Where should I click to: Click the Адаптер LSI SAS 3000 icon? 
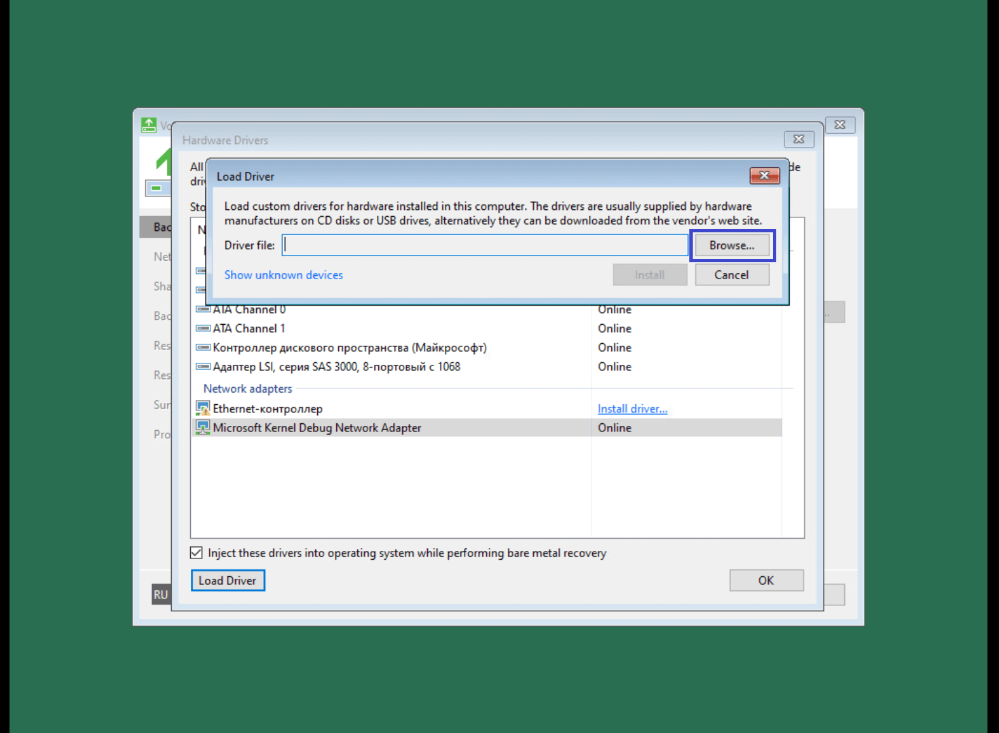pyautogui.click(x=202, y=367)
